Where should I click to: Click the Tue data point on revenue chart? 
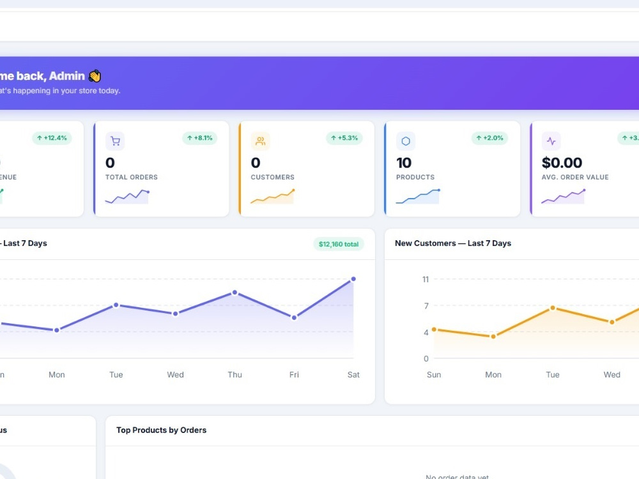click(x=116, y=305)
